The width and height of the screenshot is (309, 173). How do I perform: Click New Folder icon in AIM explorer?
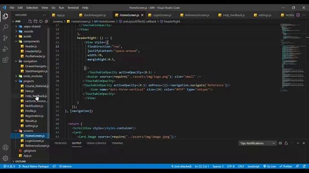click(35, 21)
